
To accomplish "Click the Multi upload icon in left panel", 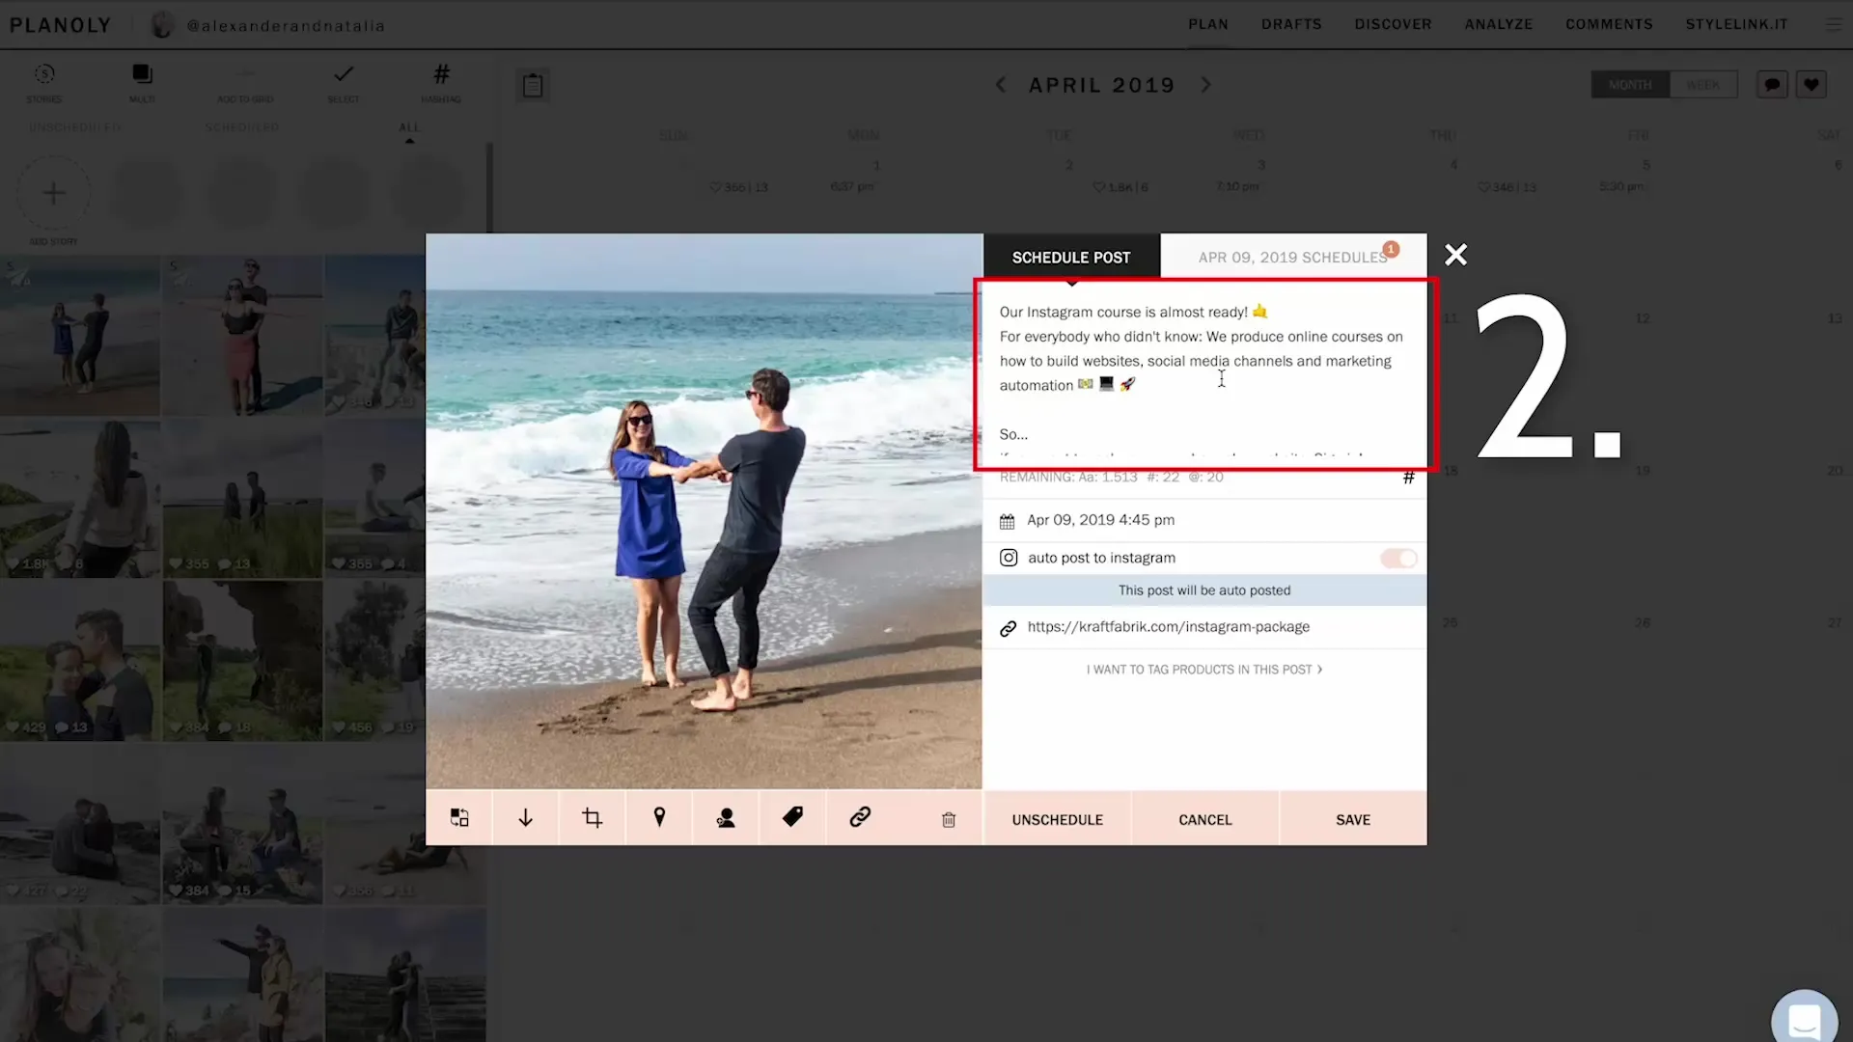I will (142, 74).
